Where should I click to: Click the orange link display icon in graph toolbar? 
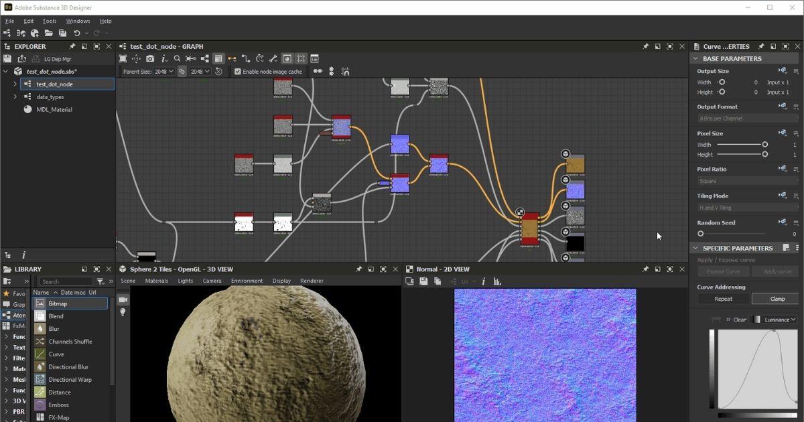pyautogui.click(x=232, y=59)
